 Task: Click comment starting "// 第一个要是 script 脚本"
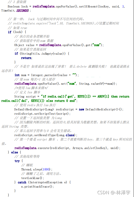click(x=73, y=139)
